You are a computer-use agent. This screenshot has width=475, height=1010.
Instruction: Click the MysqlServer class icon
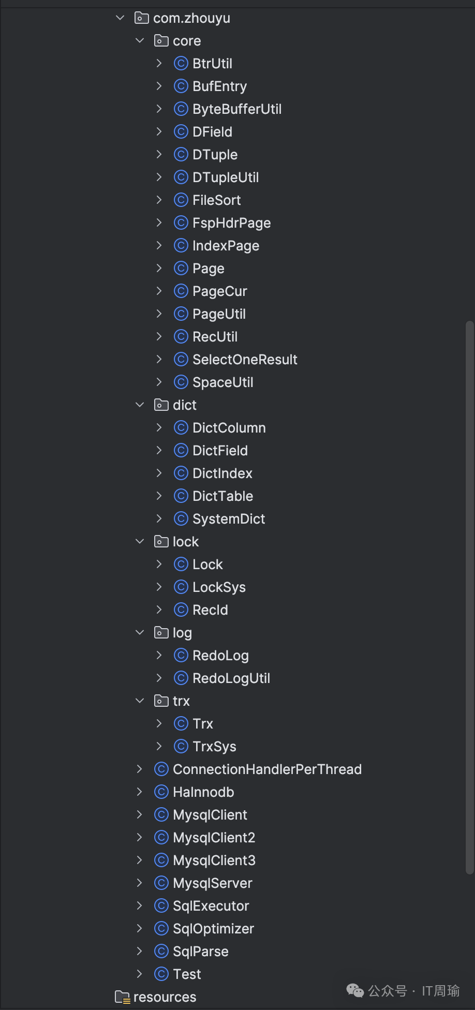pyautogui.click(x=161, y=883)
